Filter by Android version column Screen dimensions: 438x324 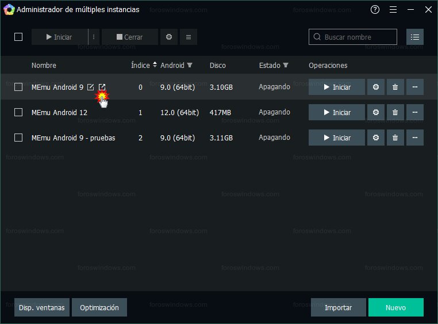point(190,65)
